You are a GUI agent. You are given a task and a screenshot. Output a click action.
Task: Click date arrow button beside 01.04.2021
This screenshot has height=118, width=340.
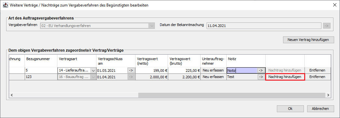click(x=131, y=77)
